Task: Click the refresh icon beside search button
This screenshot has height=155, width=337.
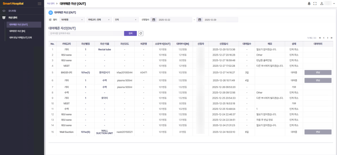Action: pyautogui.click(x=141, y=33)
